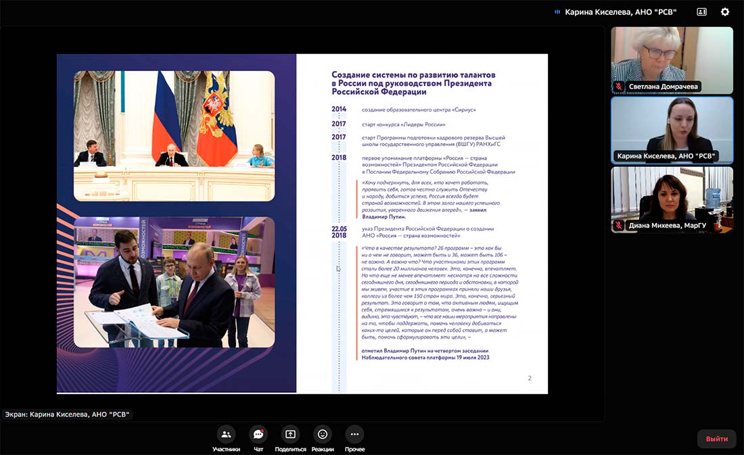
Task: Click the speaking indicator next to speaker name
Action: click(x=557, y=12)
